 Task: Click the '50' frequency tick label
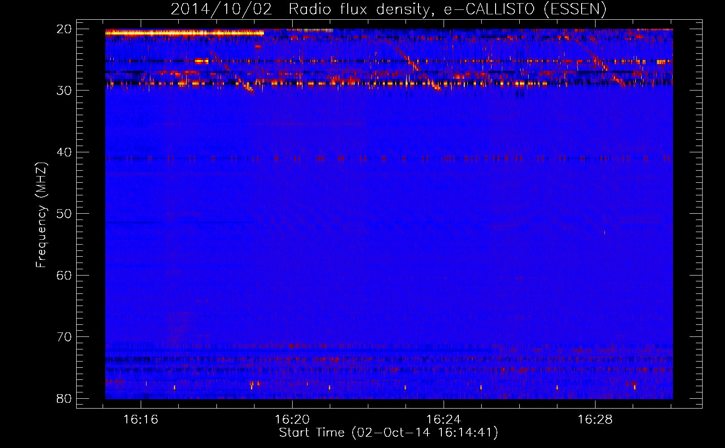[64, 214]
